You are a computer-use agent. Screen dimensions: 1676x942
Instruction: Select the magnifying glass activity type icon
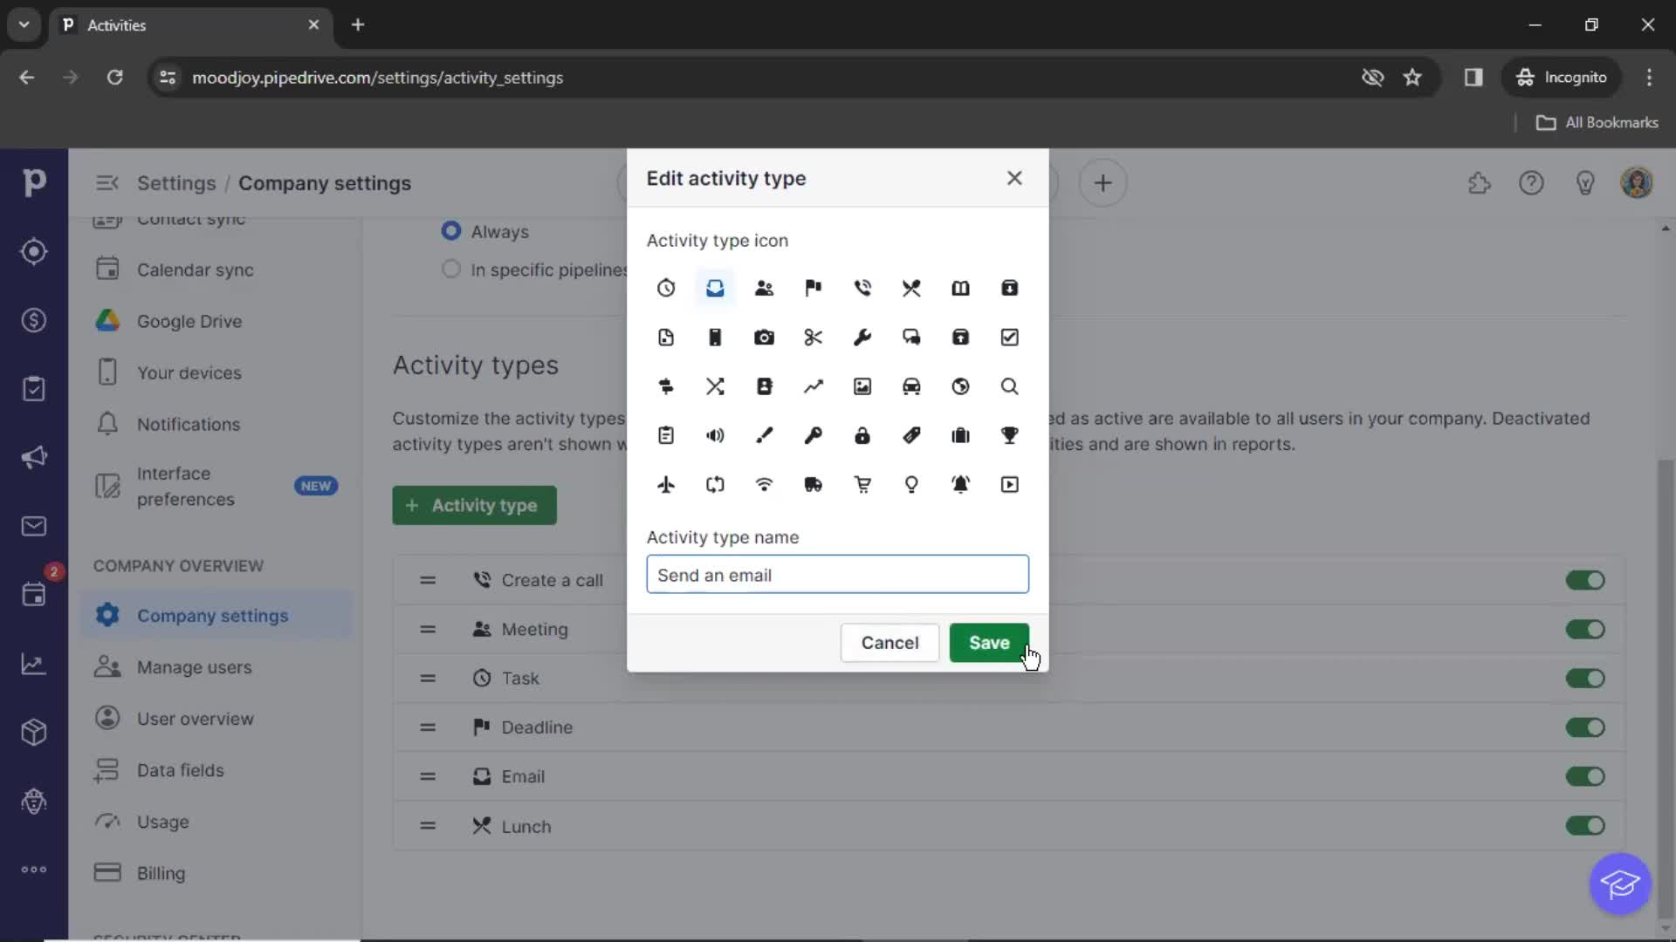tap(1009, 386)
